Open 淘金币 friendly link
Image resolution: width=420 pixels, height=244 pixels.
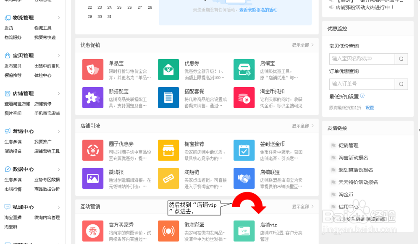pyautogui.click(x=346, y=195)
